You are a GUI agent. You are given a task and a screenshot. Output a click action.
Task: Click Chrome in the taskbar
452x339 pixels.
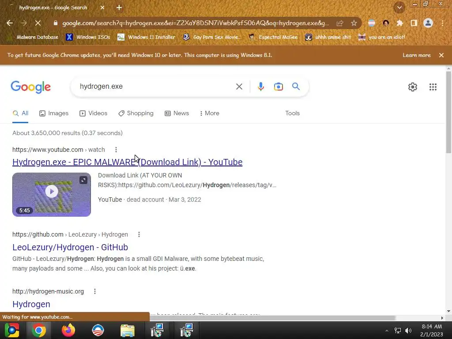(x=39, y=330)
